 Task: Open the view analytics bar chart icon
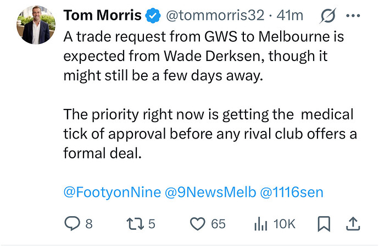coord(260,224)
